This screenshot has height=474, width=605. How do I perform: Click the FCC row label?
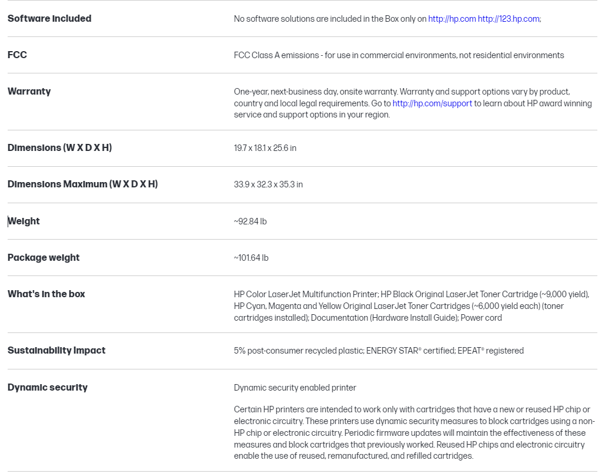coord(17,55)
